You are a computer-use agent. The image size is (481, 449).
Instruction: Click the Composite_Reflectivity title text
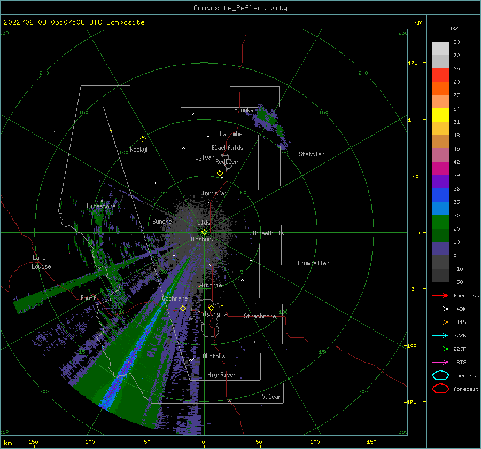(241, 8)
